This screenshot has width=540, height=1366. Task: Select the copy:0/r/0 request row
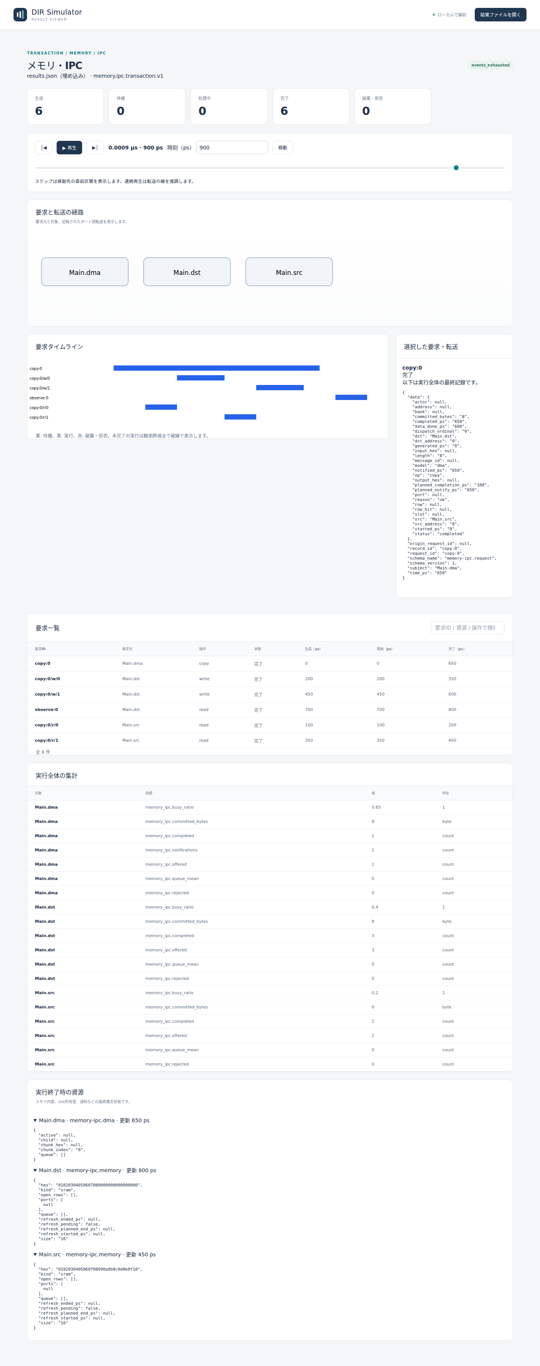(270, 725)
